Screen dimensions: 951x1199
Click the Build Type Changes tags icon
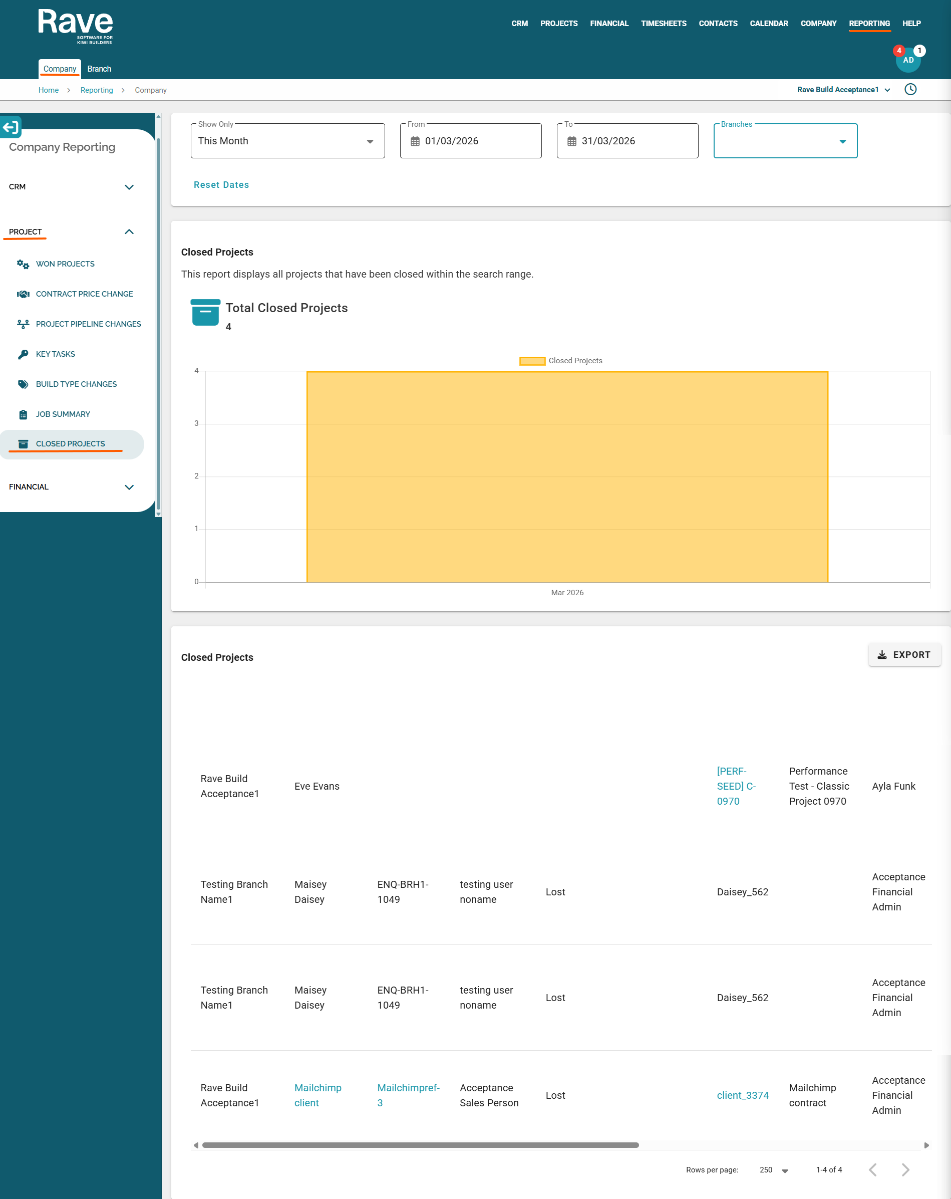tap(23, 384)
